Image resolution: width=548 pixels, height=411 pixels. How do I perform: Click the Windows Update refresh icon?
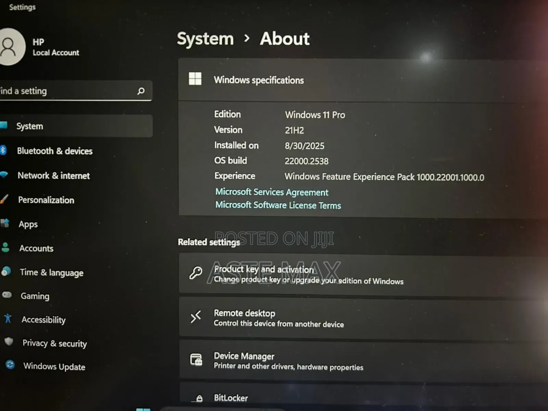tap(10, 365)
